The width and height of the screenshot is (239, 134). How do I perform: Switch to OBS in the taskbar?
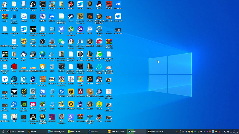coord(16,132)
